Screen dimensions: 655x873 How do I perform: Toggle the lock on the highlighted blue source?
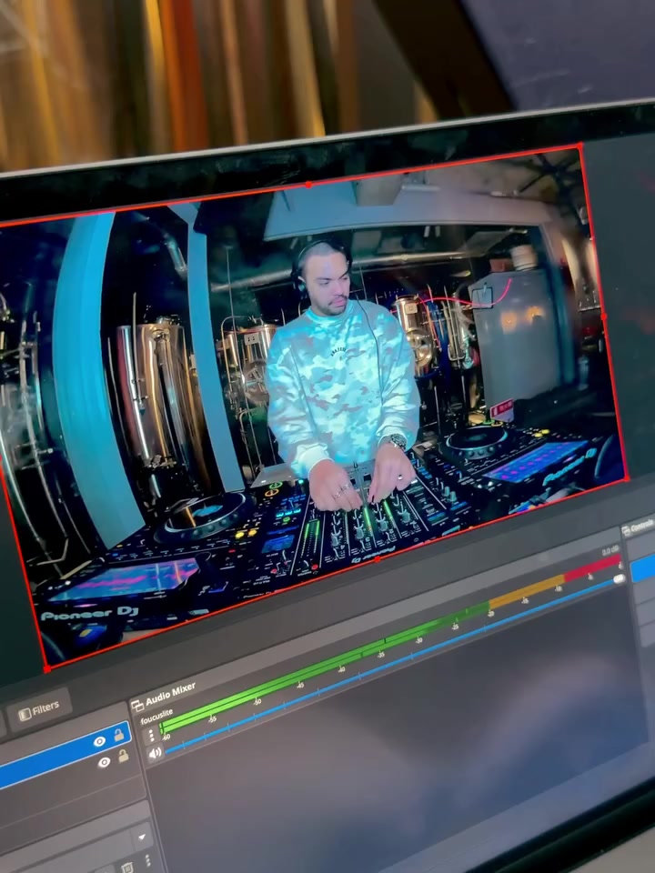click(118, 735)
